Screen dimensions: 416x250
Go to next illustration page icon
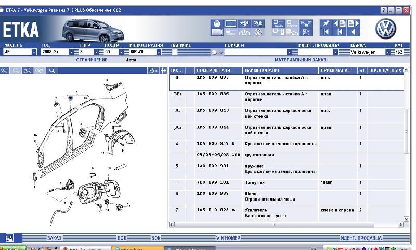click(354, 23)
